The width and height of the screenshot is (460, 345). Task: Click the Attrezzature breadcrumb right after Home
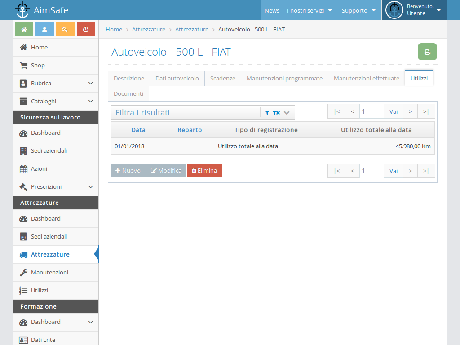pyautogui.click(x=149, y=29)
